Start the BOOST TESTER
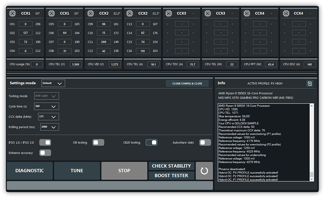Image resolution: width=324 pixels, height=198 pixels. coord(171,176)
